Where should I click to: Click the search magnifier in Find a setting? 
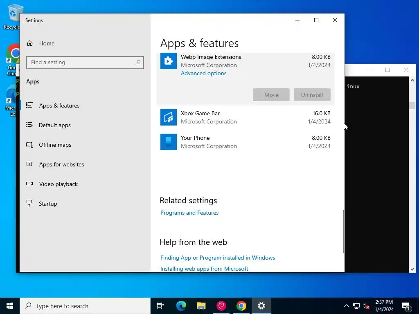point(138,63)
